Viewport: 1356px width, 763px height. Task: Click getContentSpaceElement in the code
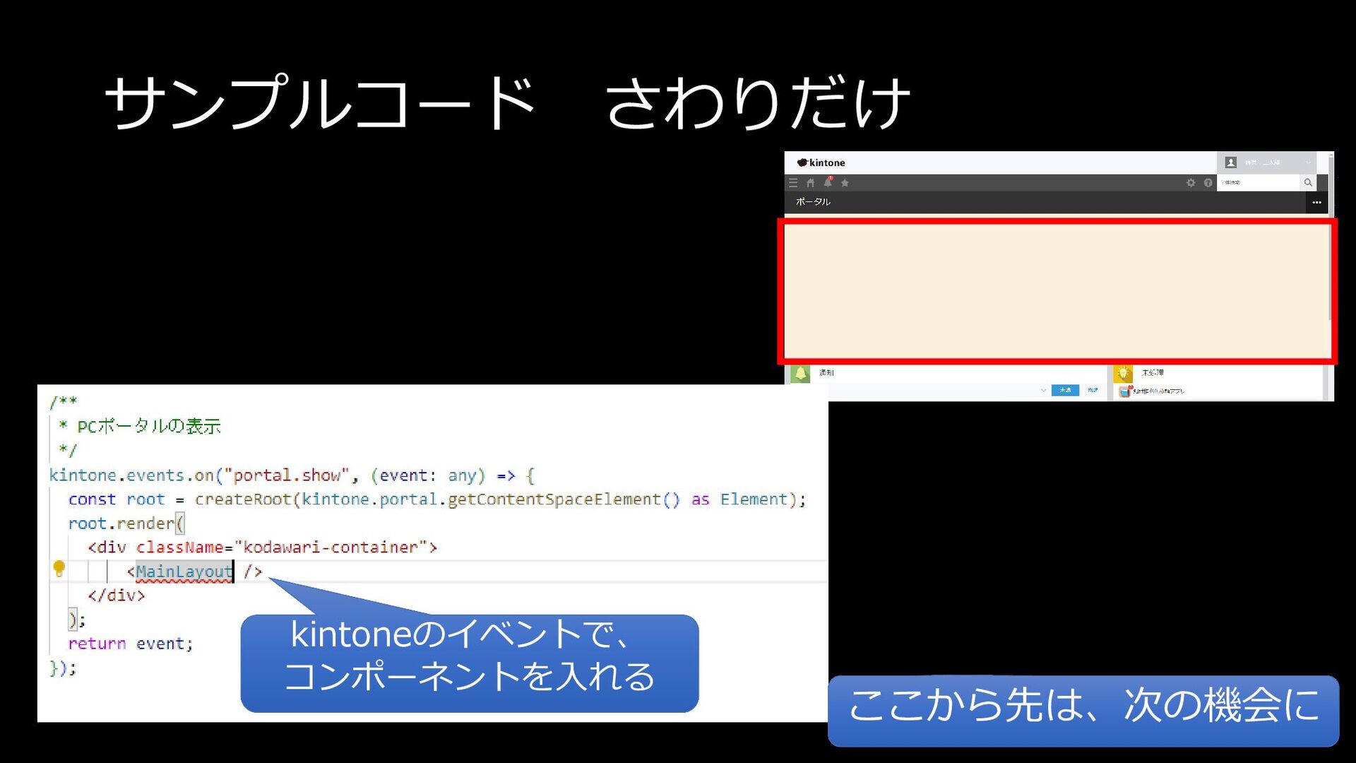click(554, 499)
